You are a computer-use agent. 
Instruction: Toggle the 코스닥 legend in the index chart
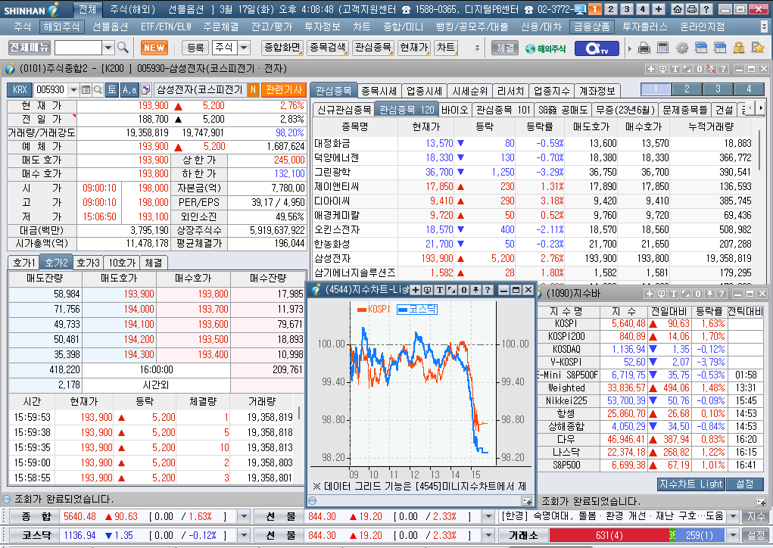pos(417,309)
